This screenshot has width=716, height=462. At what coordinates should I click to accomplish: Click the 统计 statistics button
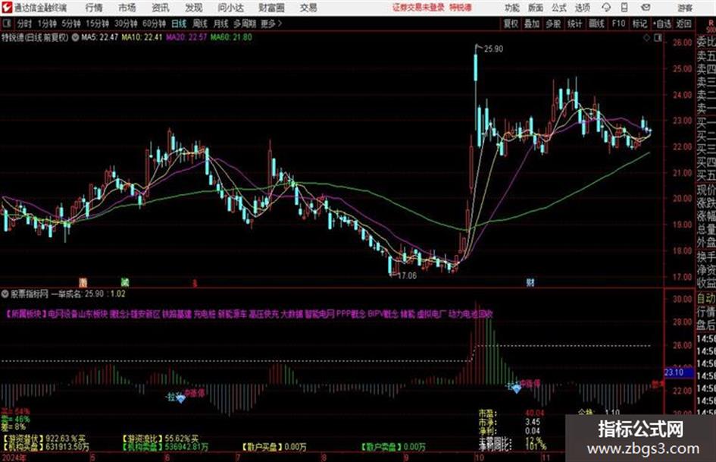[574, 24]
